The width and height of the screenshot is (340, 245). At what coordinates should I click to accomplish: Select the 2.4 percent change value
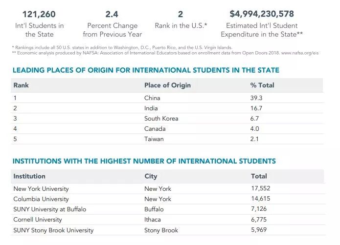point(112,14)
